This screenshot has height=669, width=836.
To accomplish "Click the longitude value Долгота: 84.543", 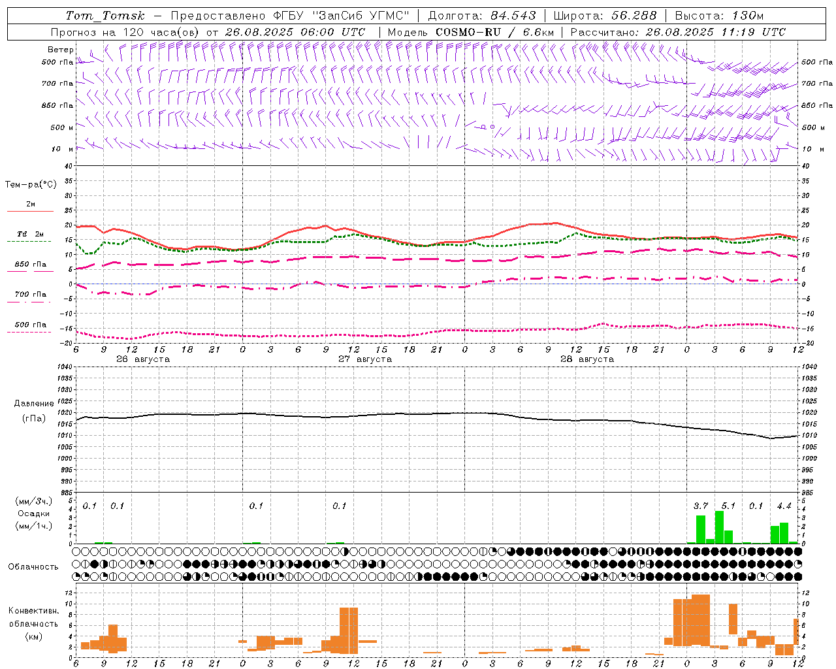I will (x=481, y=16).
